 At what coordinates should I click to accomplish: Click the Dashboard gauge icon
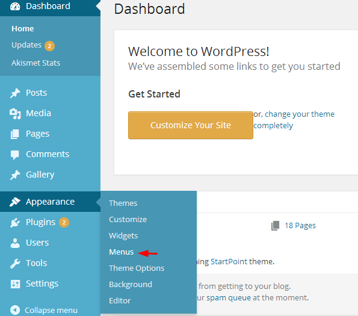pyautogui.click(x=15, y=6)
